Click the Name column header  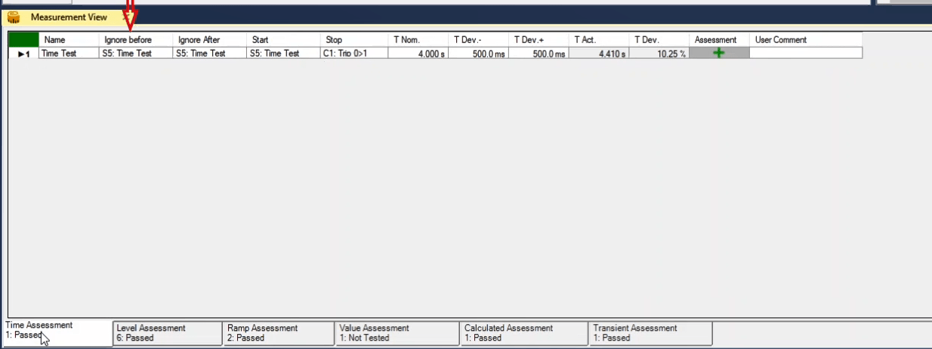coord(69,40)
